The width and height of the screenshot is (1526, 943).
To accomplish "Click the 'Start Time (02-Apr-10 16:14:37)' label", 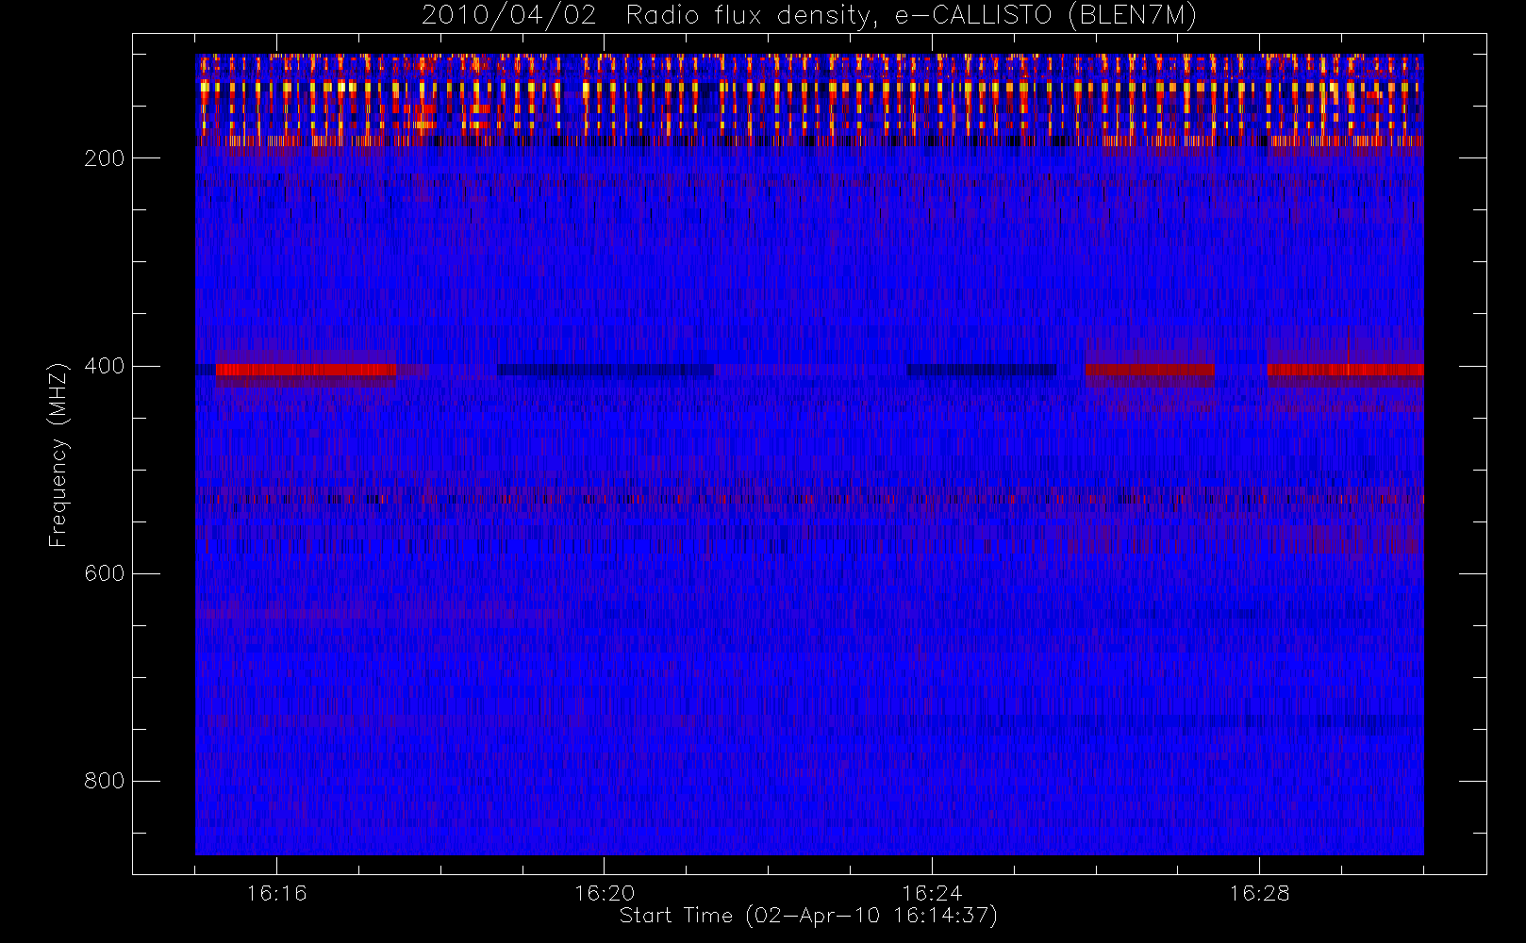I will click(808, 916).
